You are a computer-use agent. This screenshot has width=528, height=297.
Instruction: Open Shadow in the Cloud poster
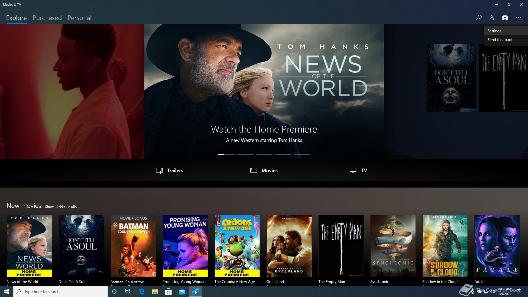tap(445, 246)
